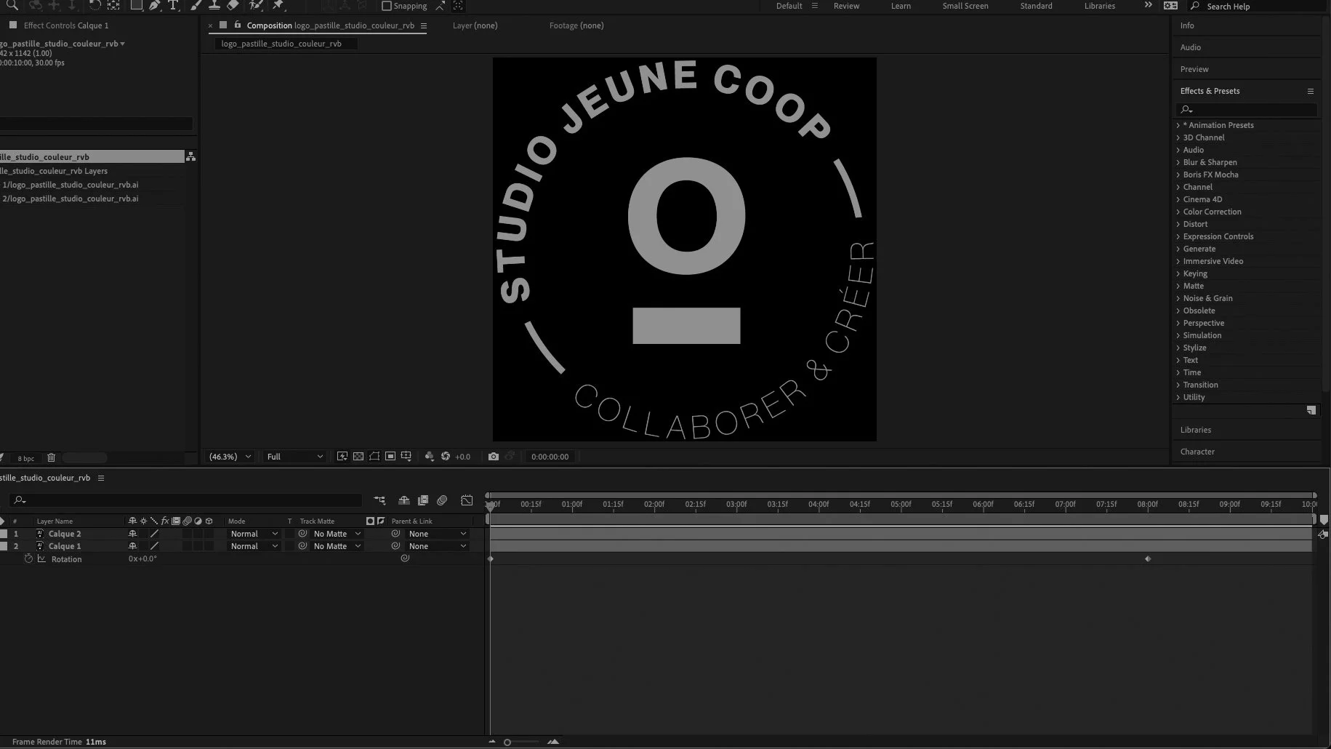
Task: Switch to the Small Screen workspace
Action: click(x=965, y=6)
